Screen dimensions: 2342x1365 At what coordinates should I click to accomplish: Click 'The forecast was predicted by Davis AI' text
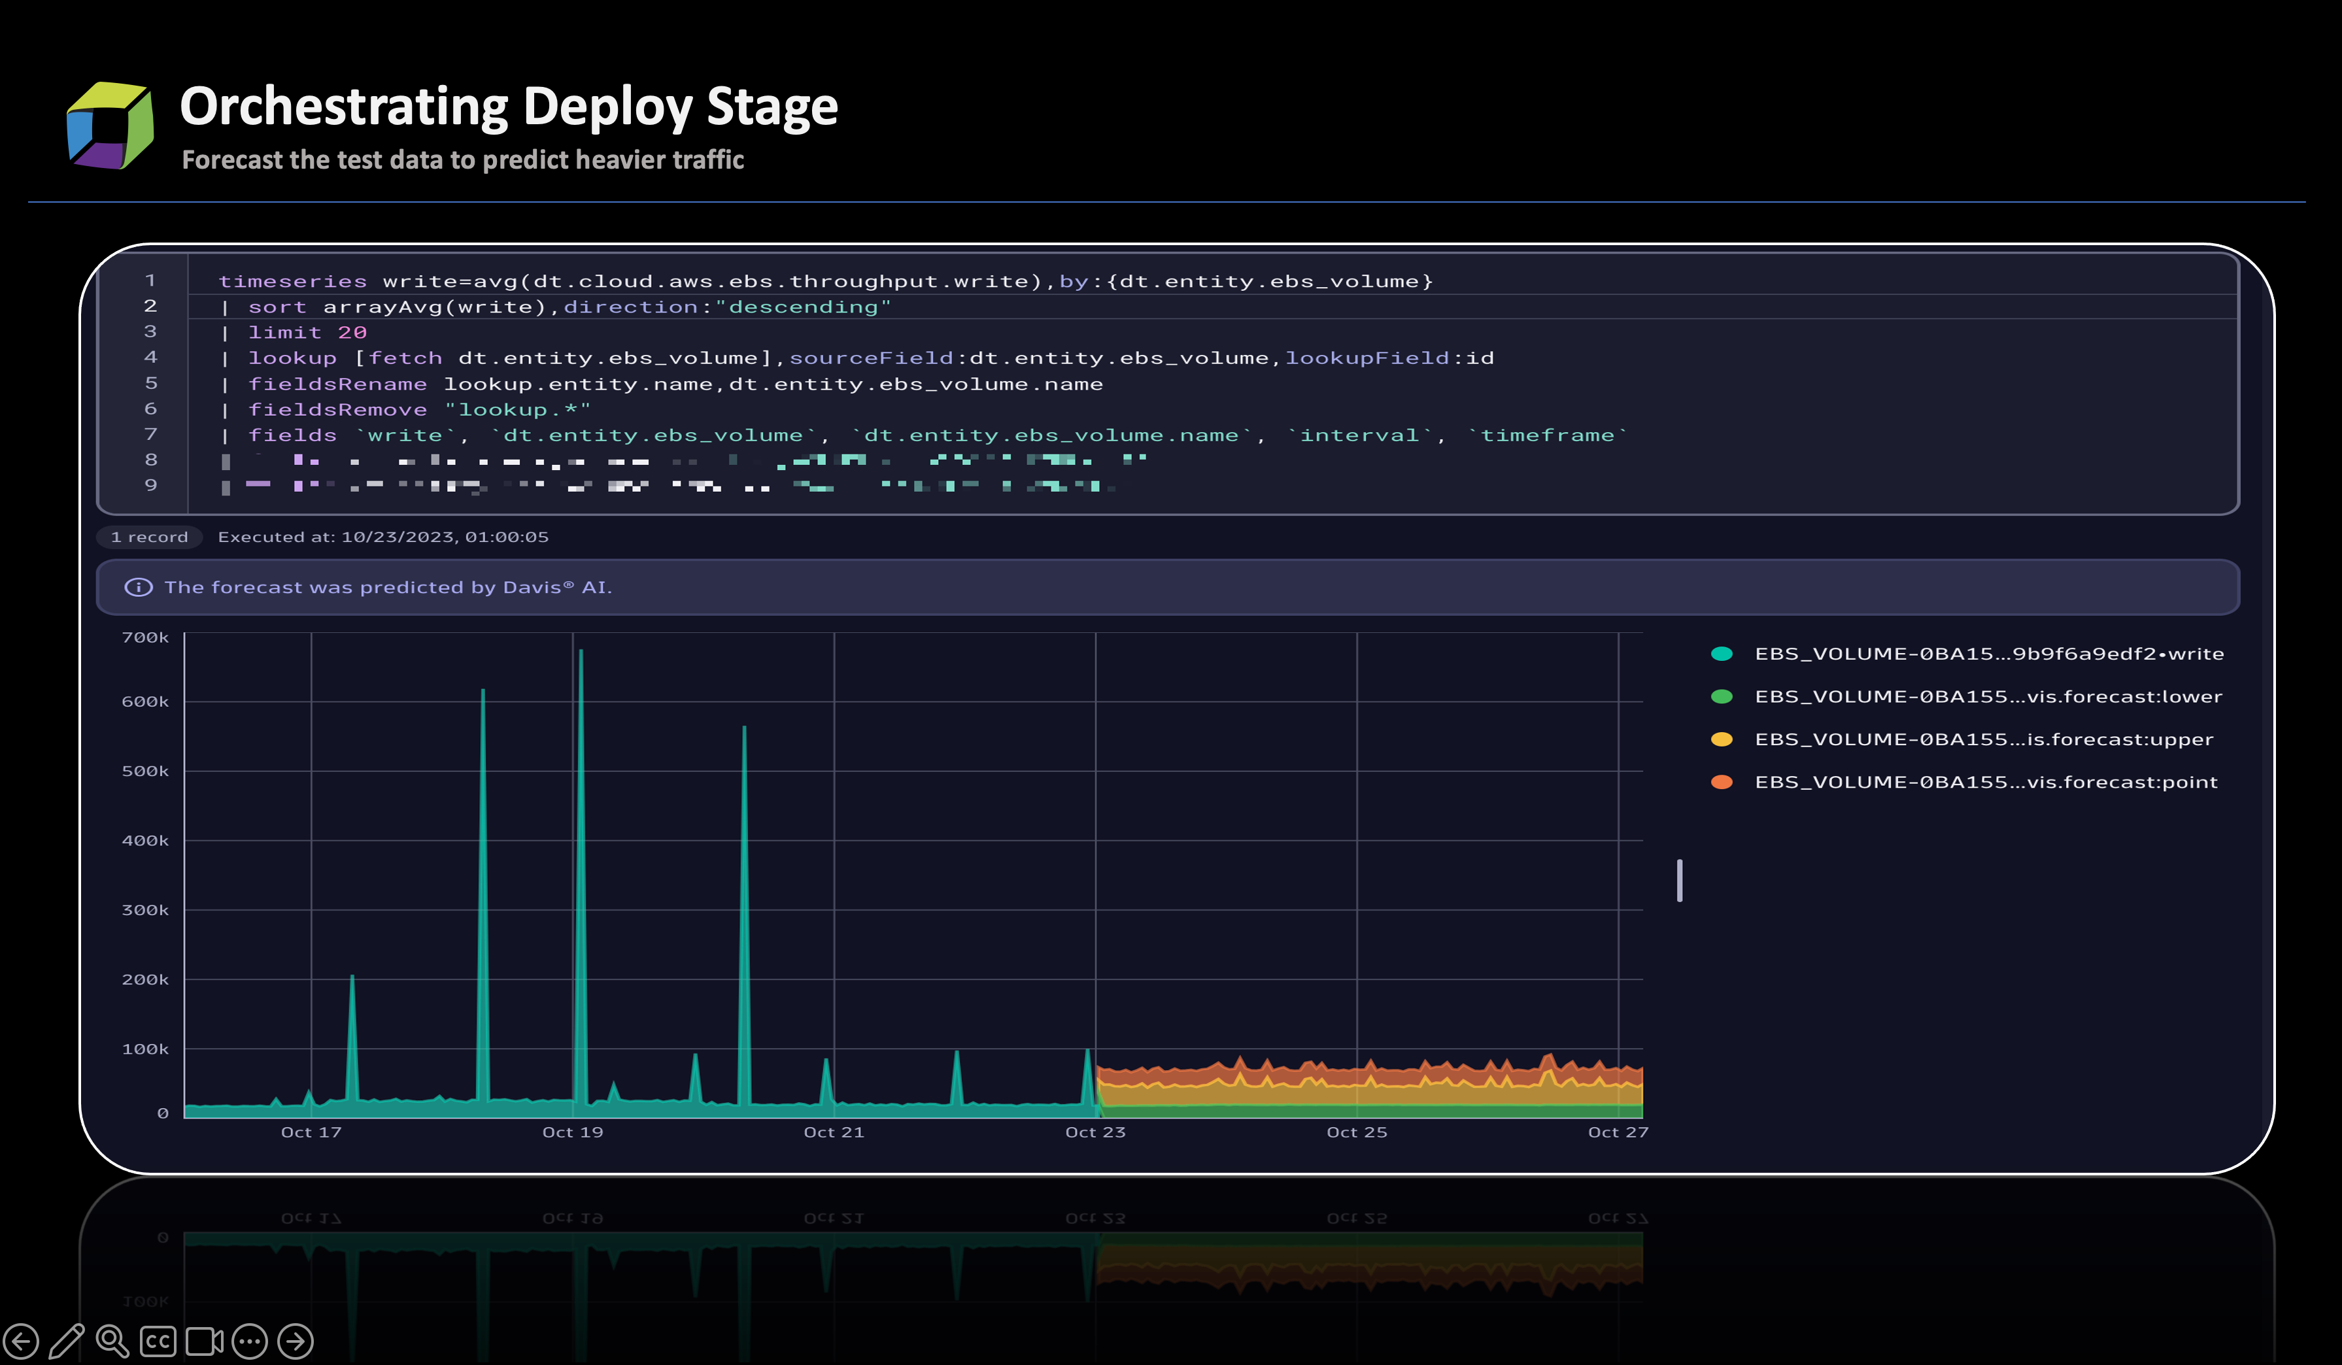[x=388, y=587]
